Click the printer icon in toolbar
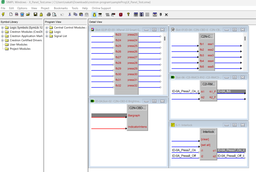 [49, 14]
